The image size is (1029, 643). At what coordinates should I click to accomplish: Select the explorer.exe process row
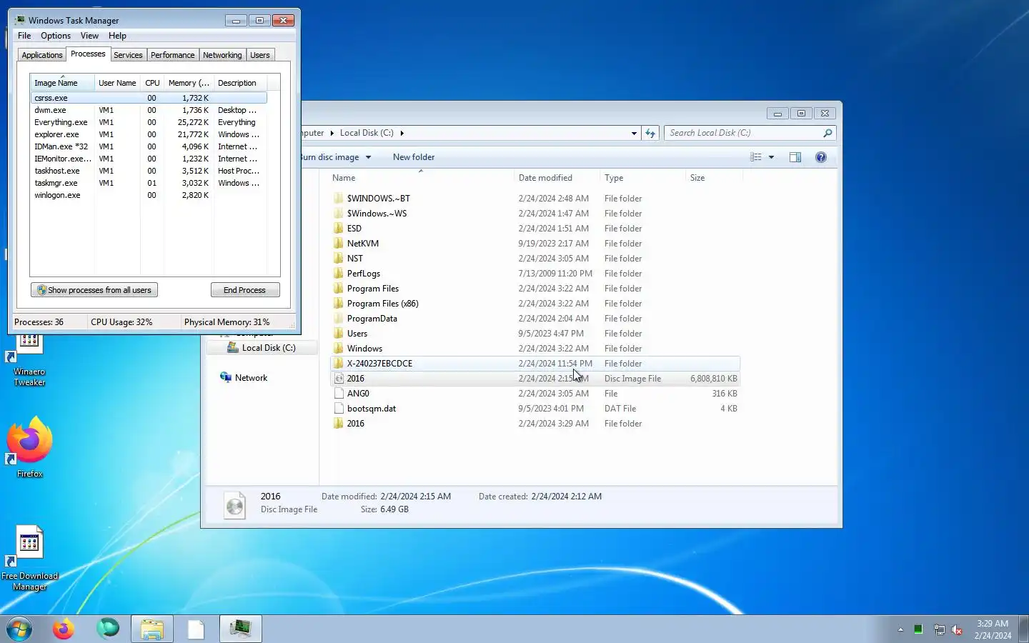click(x=149, y=134)
